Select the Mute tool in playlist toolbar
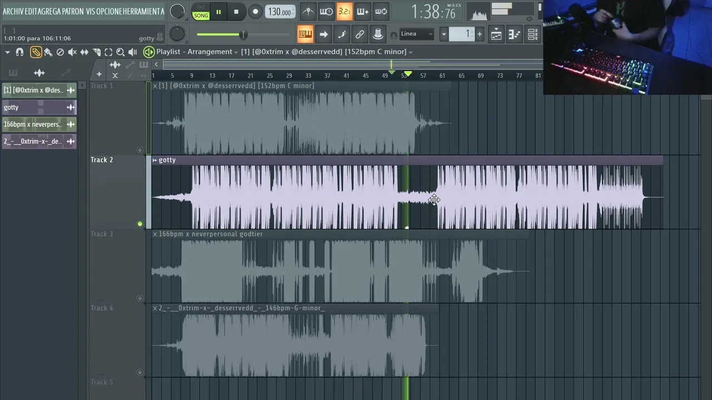The image size is (712, 400). [x=72, y=52]
